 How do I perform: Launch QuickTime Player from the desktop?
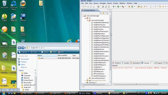14,5
